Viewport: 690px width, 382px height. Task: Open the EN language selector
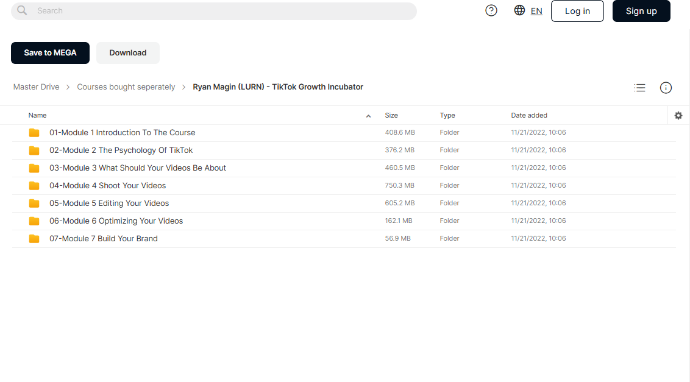pos(536,11)
